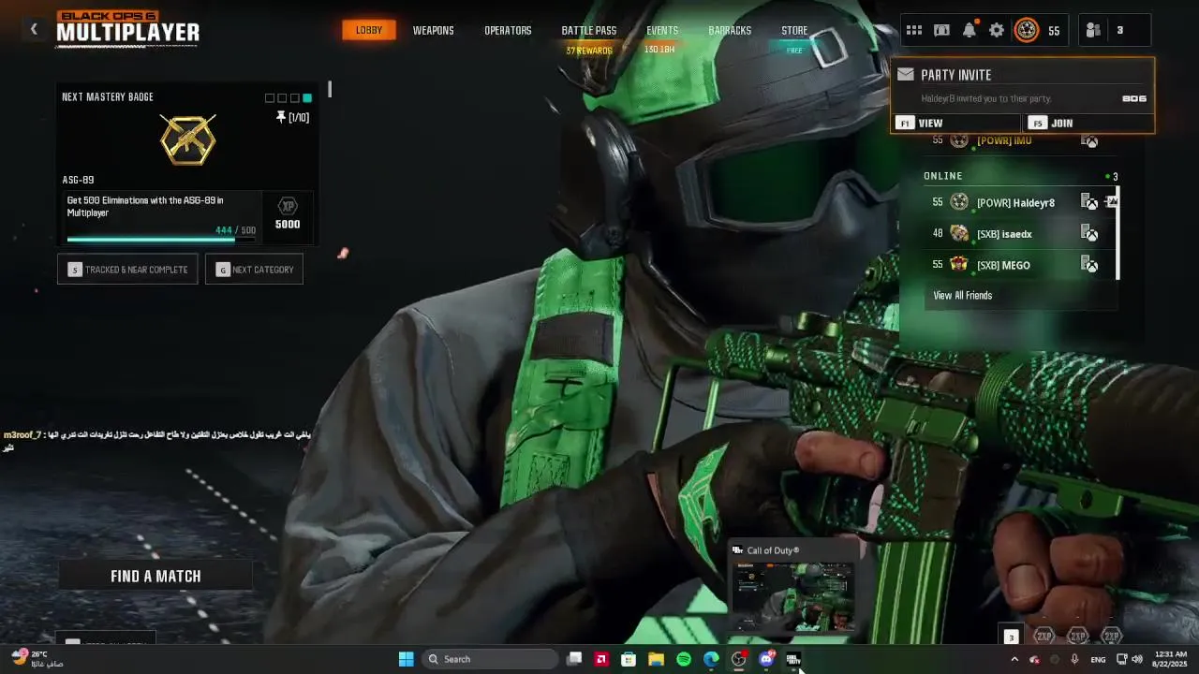The width and height of the screenshot is (1199, 674).
Task: Click the weather widget showing 26°C
Action: (x=37, y=659)
